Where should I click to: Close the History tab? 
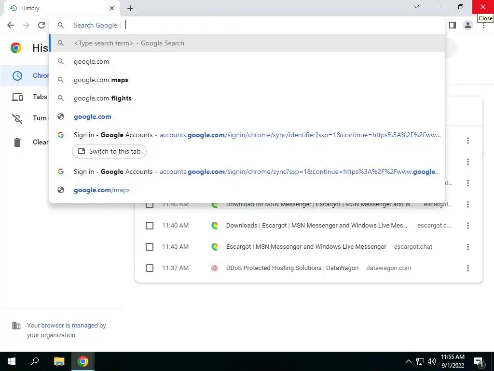click(112, 8)
